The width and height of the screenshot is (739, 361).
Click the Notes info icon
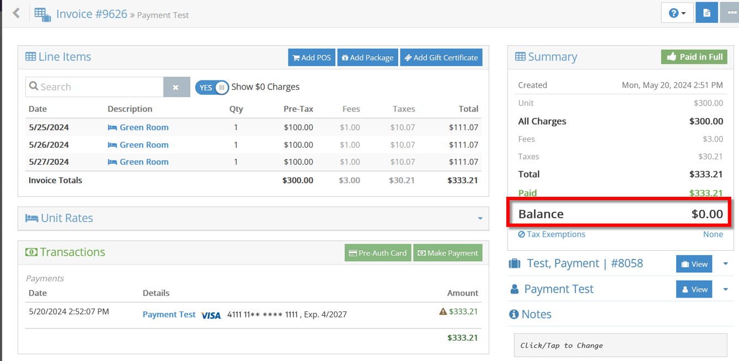click(x=513, y=314)
